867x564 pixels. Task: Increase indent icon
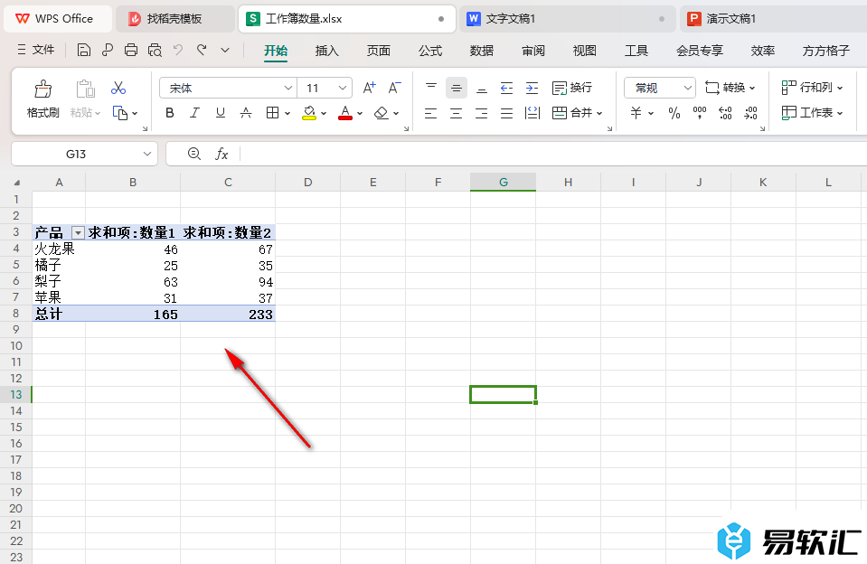click(x=532, y=88)
